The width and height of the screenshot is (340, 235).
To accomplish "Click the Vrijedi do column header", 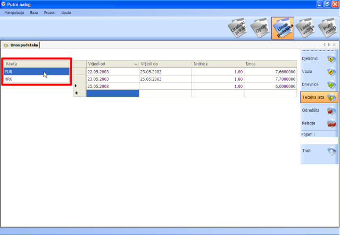I will (x=165, y=64).
